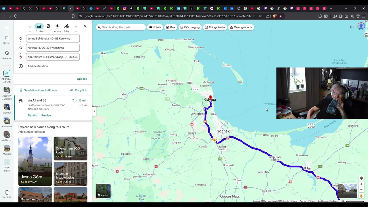Click Terms link in map footer

click(x=303, y=201)
